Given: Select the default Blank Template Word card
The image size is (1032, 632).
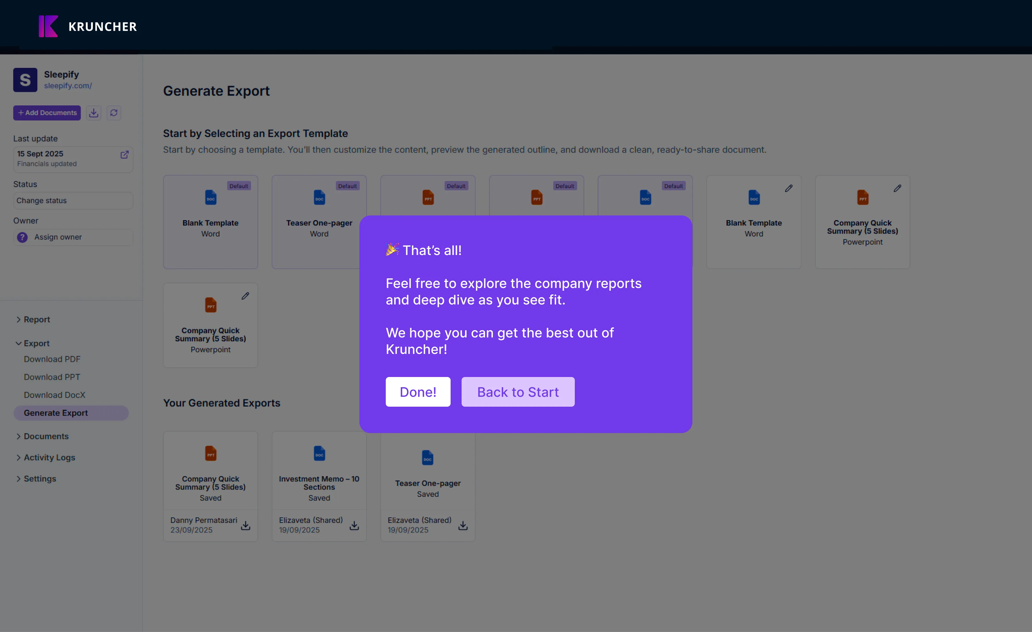Looking at the screenshot, I should pyautogui.click(x=210, y=222).
